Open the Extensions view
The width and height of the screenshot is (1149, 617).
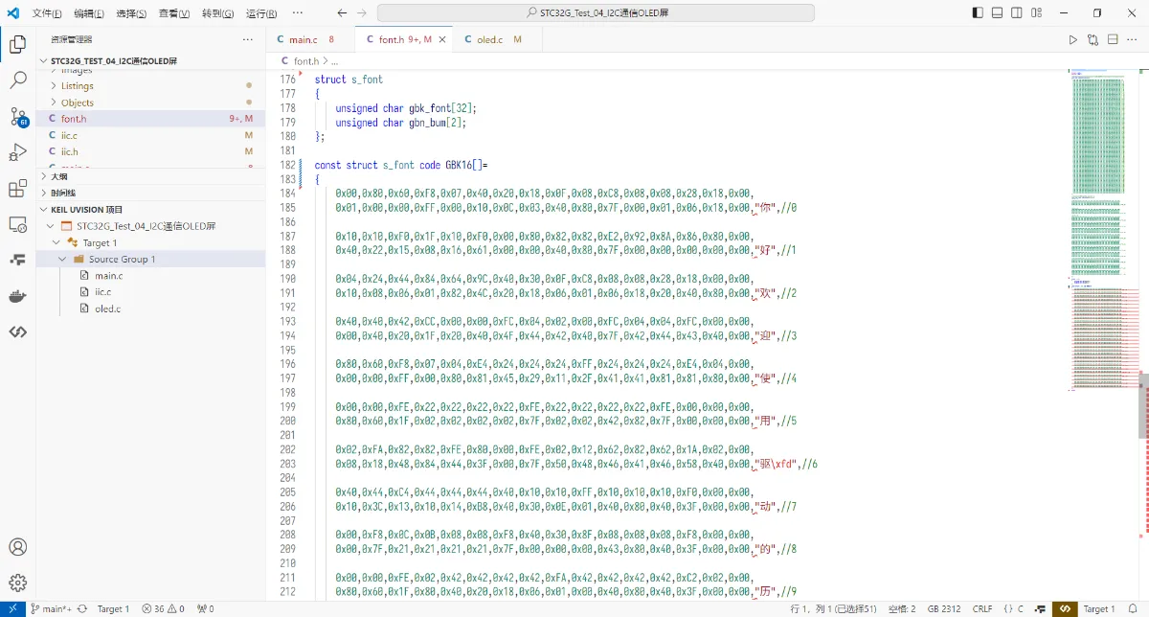[17, 189]
